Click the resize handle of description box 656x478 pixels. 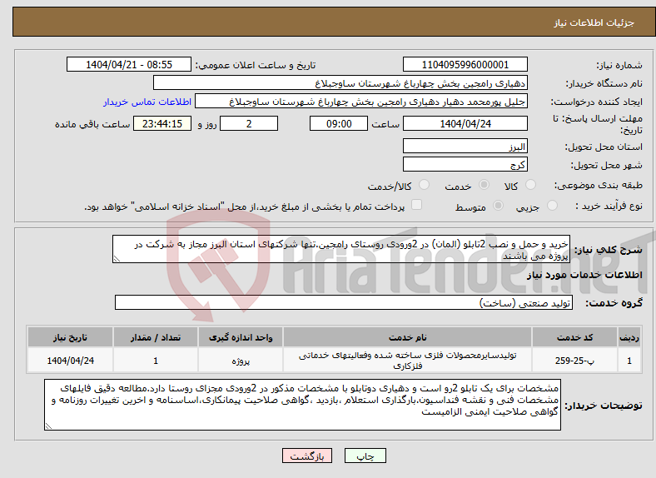pyautogui.click(x=117, y=259)
